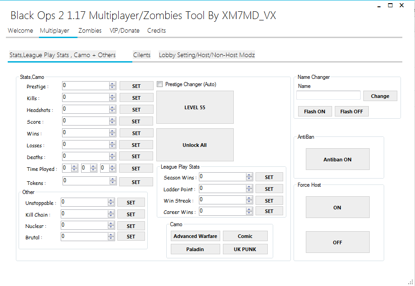Set Nuclesr value

(x=131, y=226)
